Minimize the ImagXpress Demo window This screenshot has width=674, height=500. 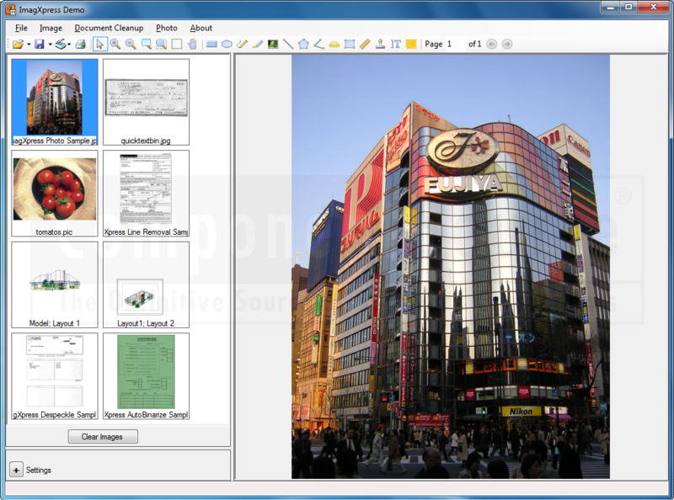click(610, 7)
